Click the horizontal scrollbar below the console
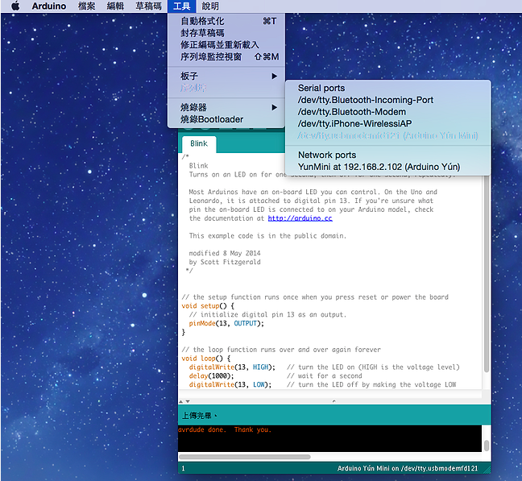This screenshot has height=481, width=522. coord(245,457)
